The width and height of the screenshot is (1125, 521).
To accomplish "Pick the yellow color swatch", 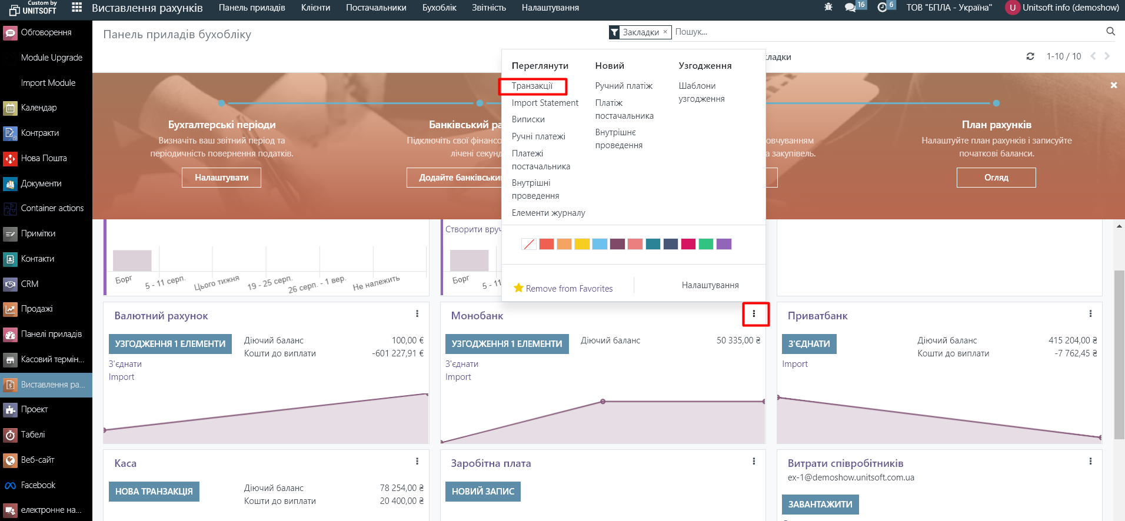I will pos(582,244).
